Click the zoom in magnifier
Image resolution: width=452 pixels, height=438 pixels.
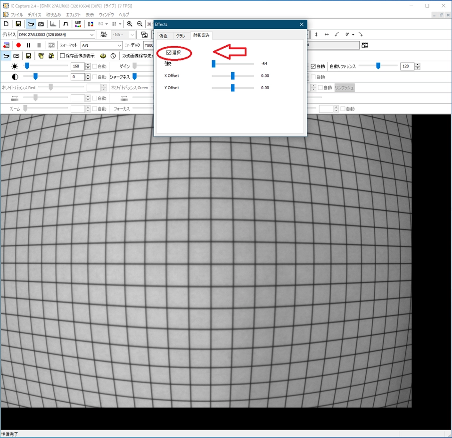[130, 24]
